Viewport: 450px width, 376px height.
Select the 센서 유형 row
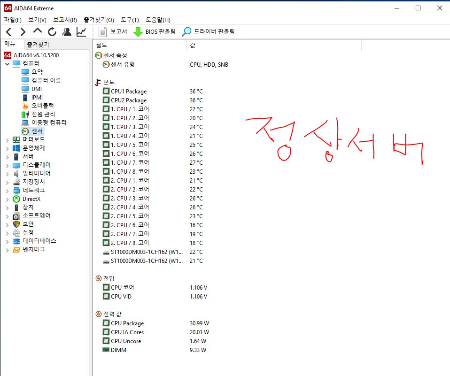[x=166, y=64]
